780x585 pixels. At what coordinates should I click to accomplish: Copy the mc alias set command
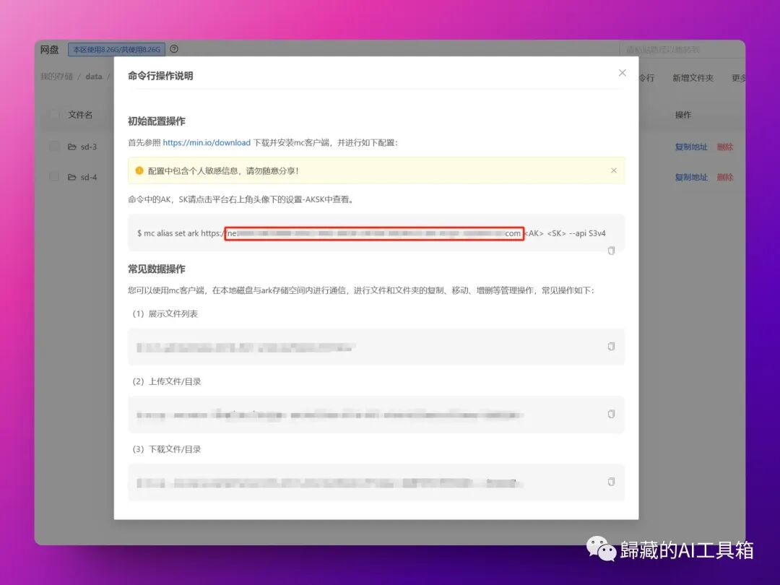click(x=611, y=251)
